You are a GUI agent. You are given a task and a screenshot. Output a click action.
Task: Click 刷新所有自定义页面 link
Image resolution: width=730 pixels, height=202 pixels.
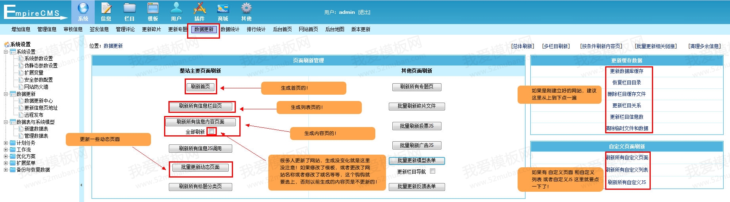click(x=627, y=158)
